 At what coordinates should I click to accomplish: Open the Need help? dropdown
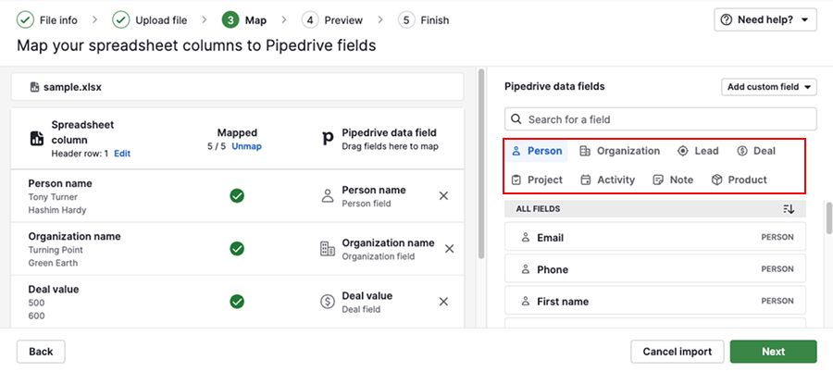click(x=765, y=19)
